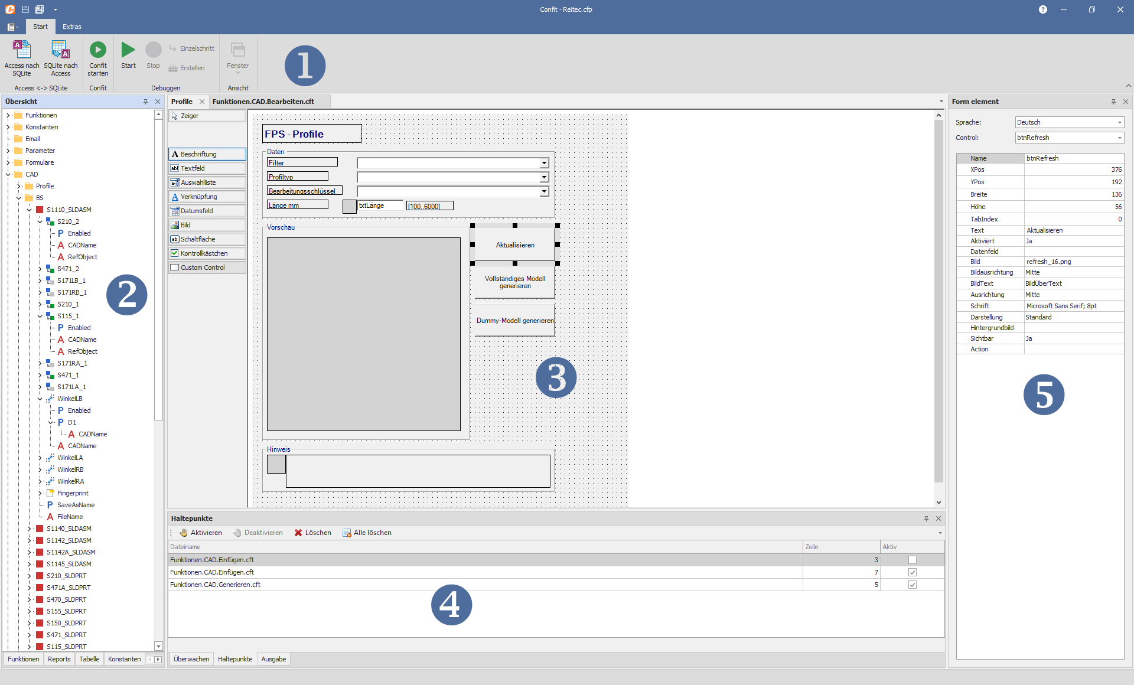Expand the S1140_SLDASM tree node
Image resolution: width=1134 pixels, height=685 pixels.
29,529
